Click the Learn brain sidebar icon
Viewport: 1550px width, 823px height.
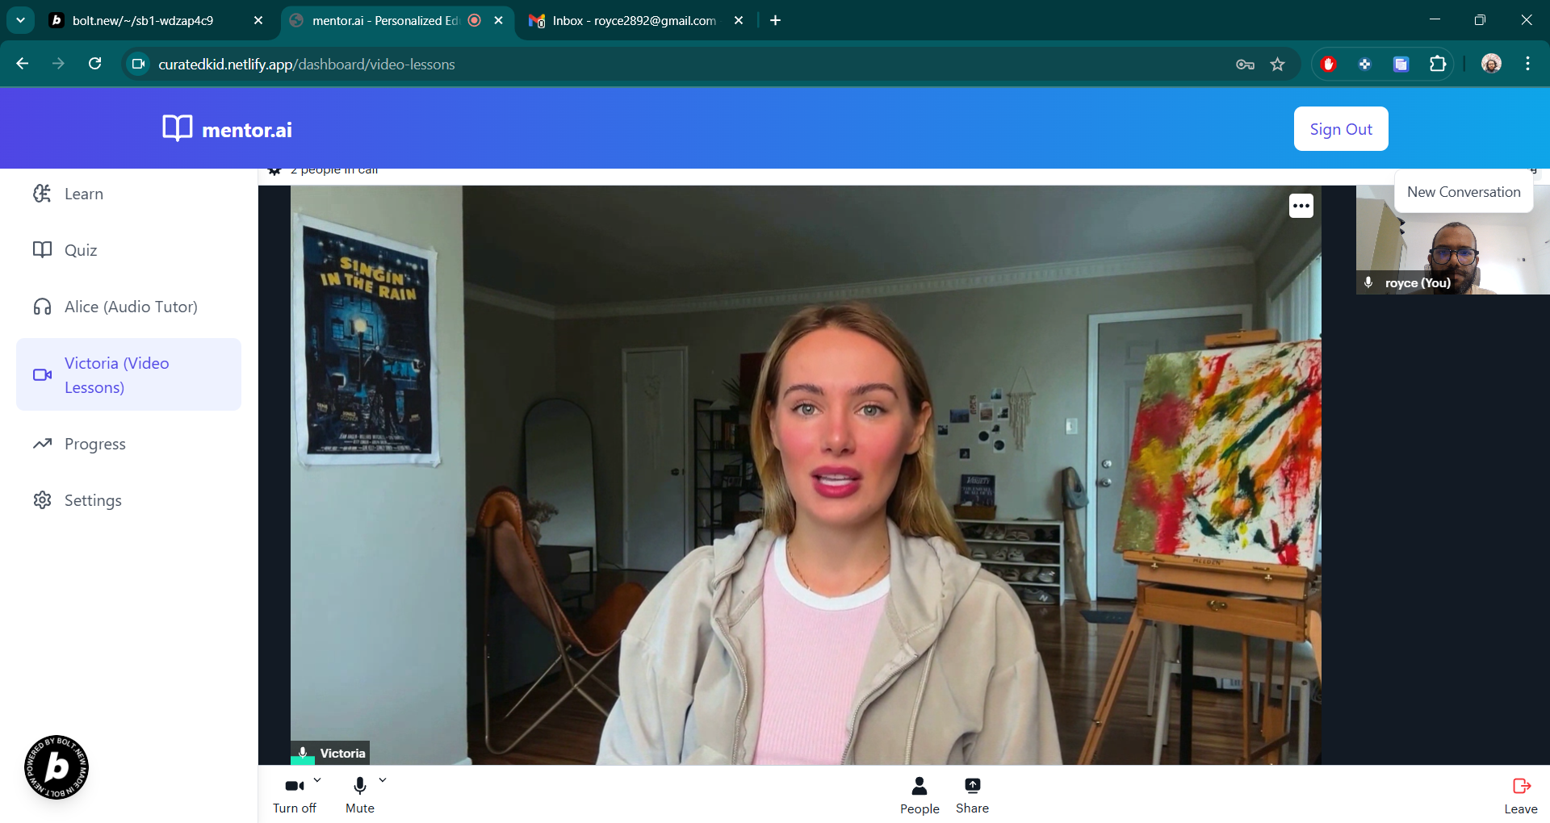tap(42, 194)
